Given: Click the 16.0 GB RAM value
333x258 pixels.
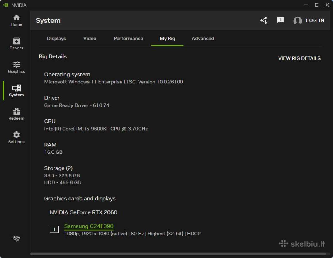Looking at the screenshot, I should coord(53,152).
